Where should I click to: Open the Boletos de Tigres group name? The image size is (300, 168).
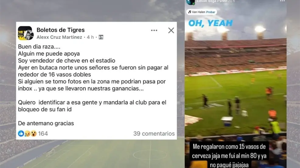point(61,30)
